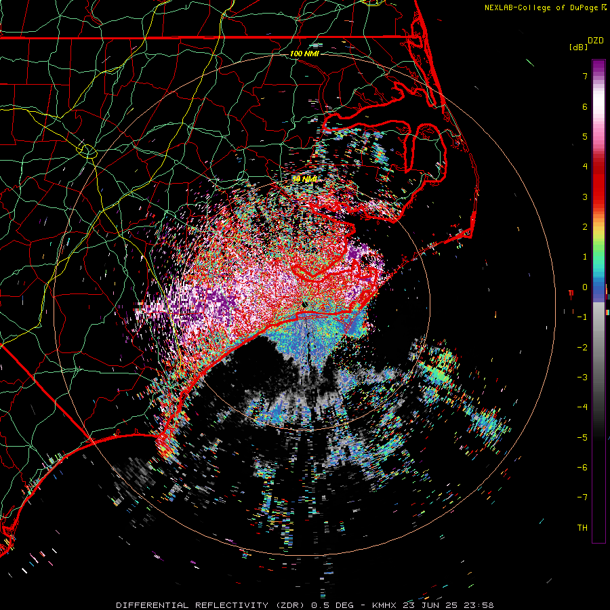Click the 0 tick on the color scale

[585, 287]
